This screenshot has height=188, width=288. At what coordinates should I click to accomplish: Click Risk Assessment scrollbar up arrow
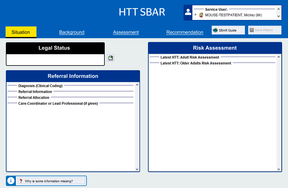coord(279,57)
